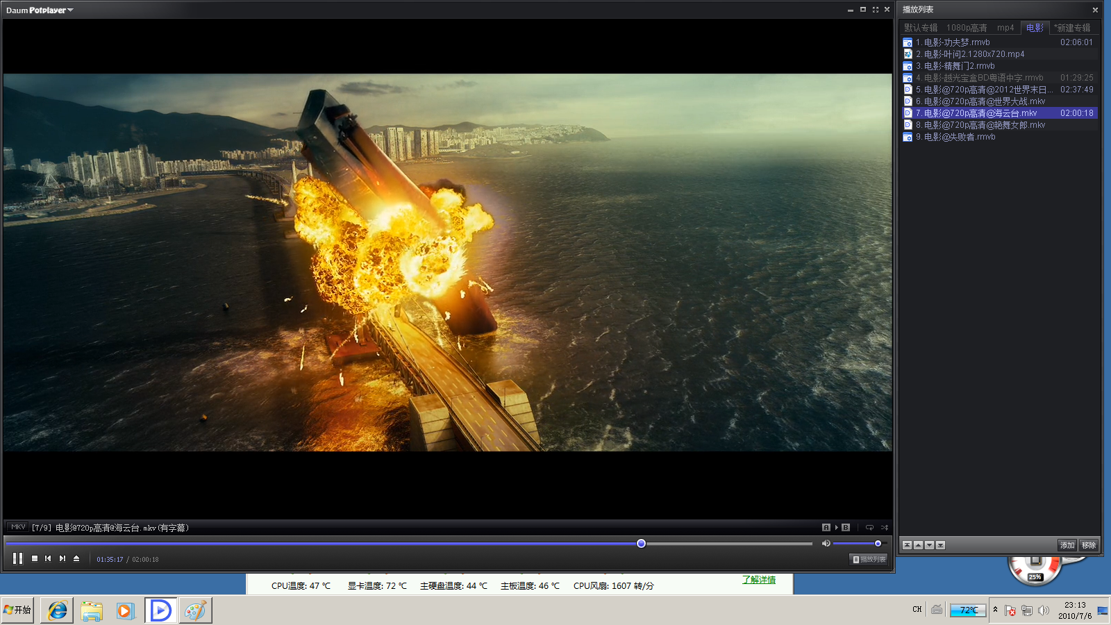The height and width of the screenshot is (625, 1111).
Task: Click the MKV format badge
Action: (x=18, y=527)
